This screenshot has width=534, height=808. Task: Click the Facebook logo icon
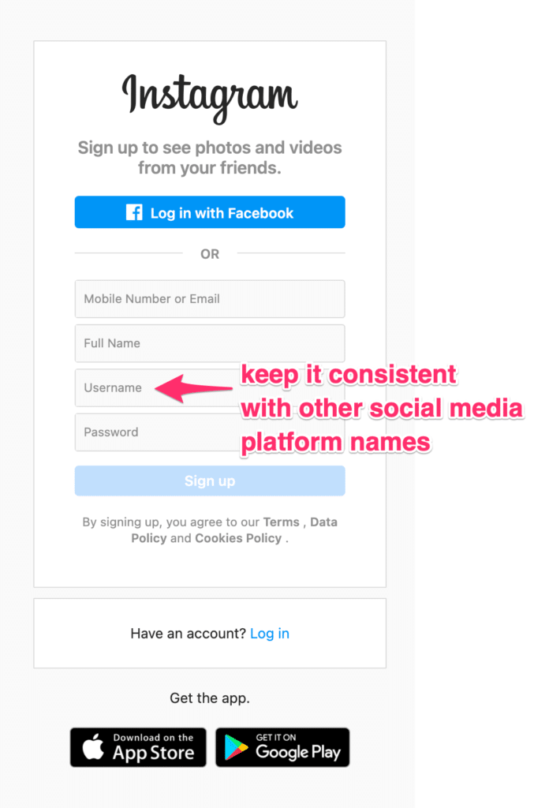pyautogui.click(x=134, y=211)
